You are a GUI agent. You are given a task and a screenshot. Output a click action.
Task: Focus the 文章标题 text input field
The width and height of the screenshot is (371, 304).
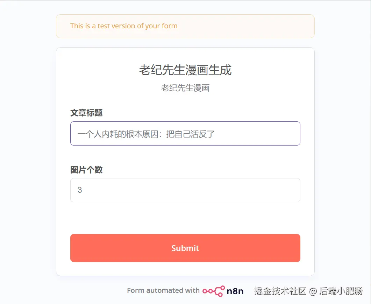pyautogui.click(x=185, y=134)
